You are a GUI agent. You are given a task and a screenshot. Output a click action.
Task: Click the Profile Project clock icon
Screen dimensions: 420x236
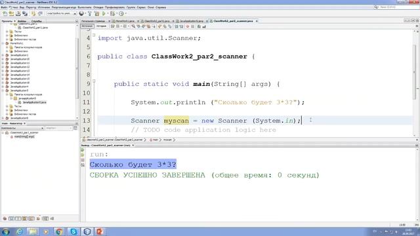[x=121, y=13]
